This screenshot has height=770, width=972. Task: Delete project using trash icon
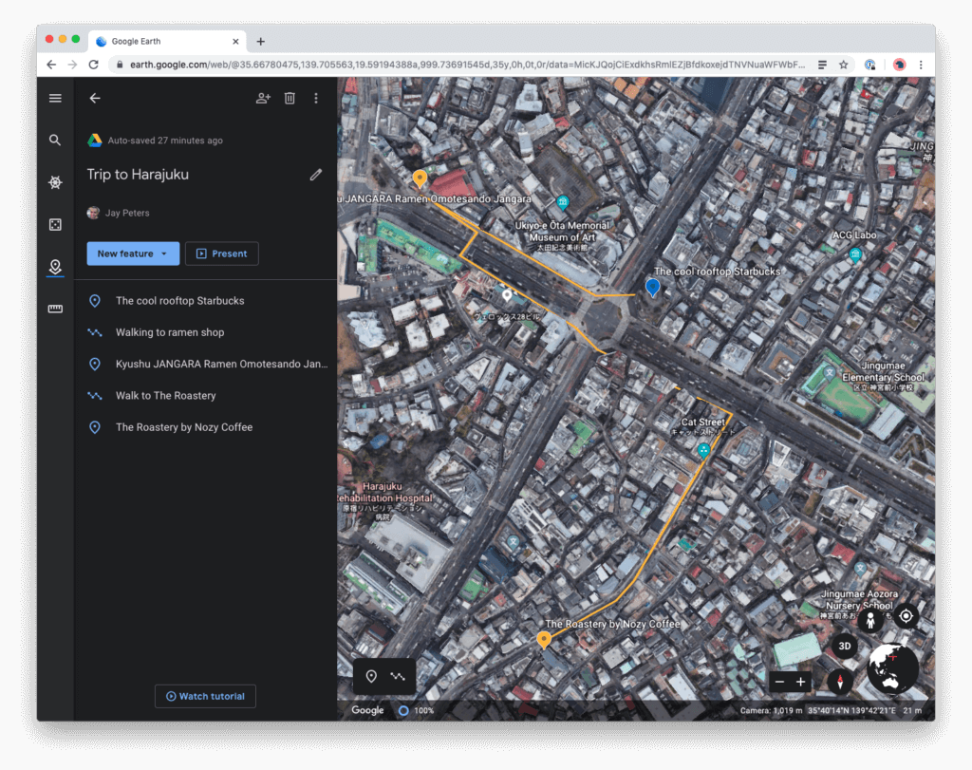click(x=290, y=98)
